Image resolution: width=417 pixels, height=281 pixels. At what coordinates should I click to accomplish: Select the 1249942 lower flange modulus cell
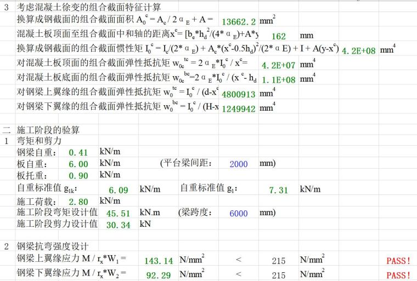(x=238, y=108)
